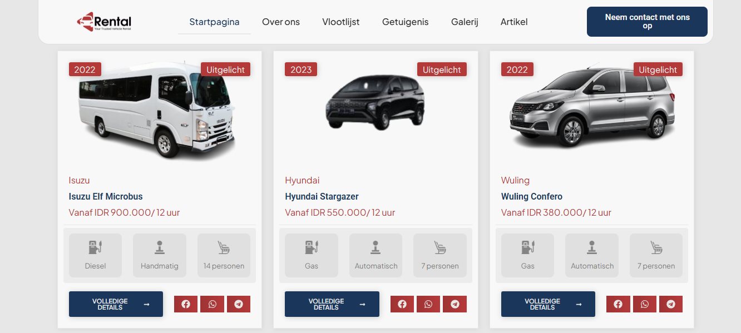Share Hyundai Stargazer via WhatsApp
The height and width of the screenshot is (333, 741).
coord(428,304)
